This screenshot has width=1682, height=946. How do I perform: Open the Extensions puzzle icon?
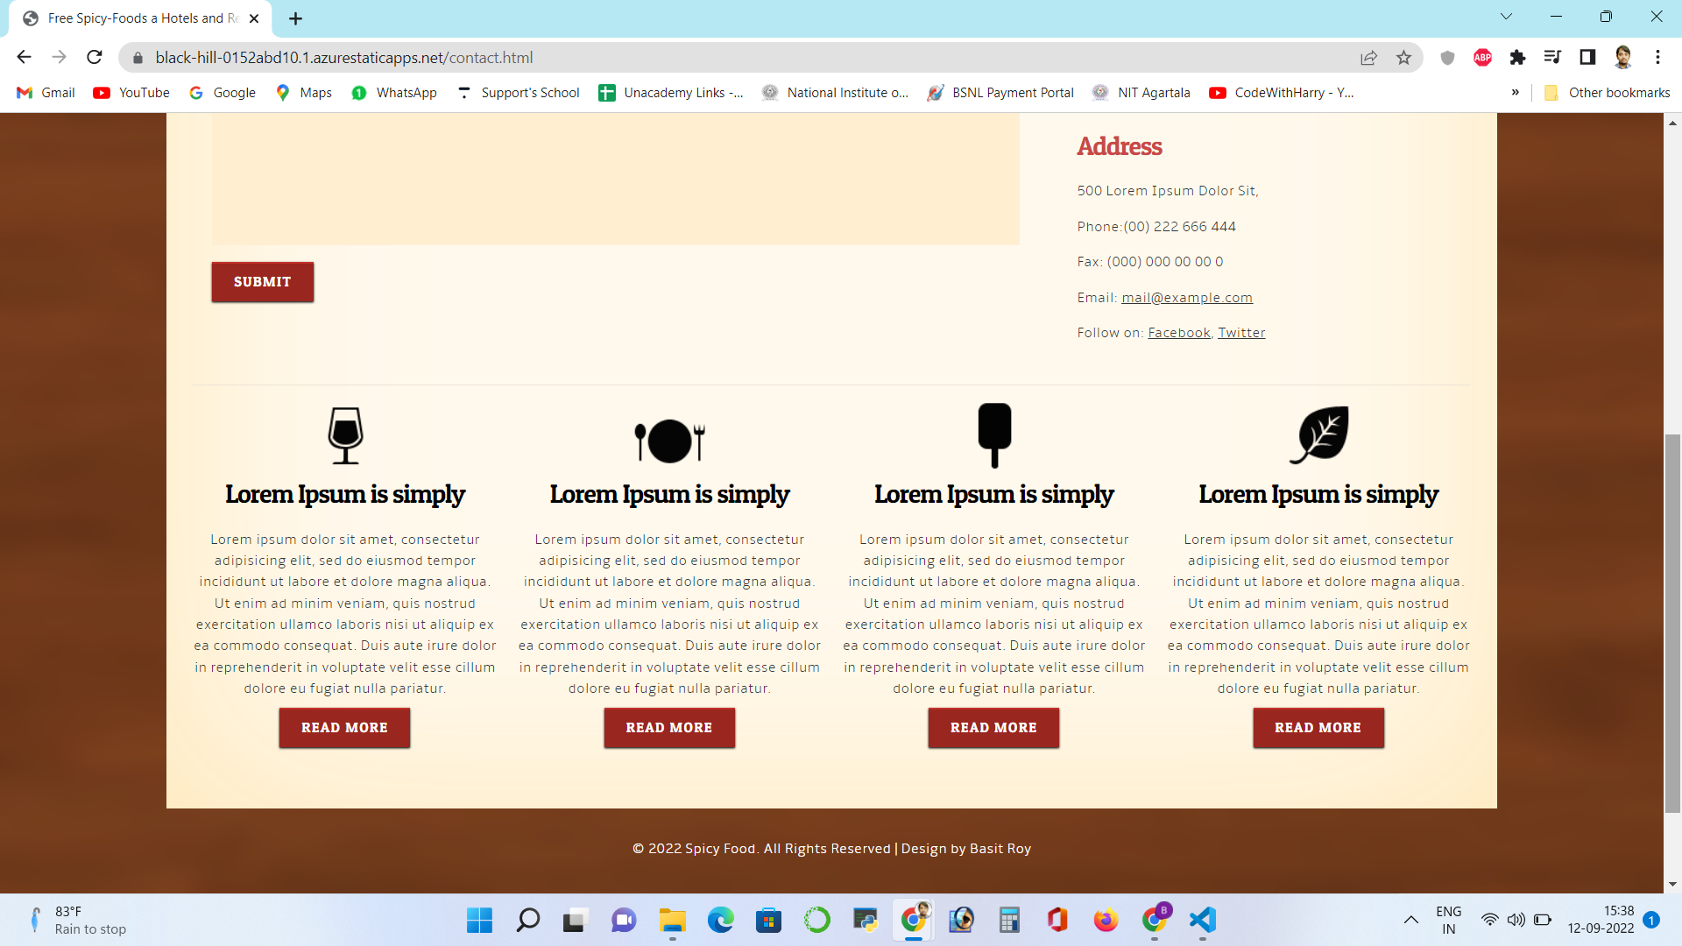point(1517,58)
